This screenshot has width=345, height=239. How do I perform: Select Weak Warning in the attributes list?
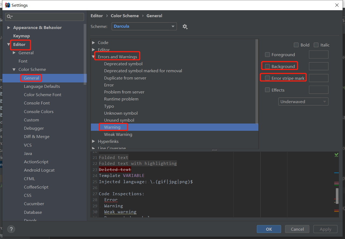point(118,134)
